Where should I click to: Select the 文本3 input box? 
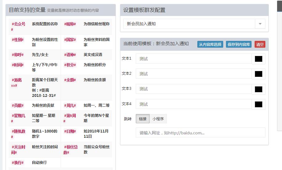pos(194,89)
